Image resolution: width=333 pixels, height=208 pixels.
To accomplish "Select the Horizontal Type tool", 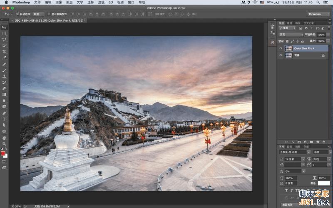I will pyautogui.click(x=4, y=119).
